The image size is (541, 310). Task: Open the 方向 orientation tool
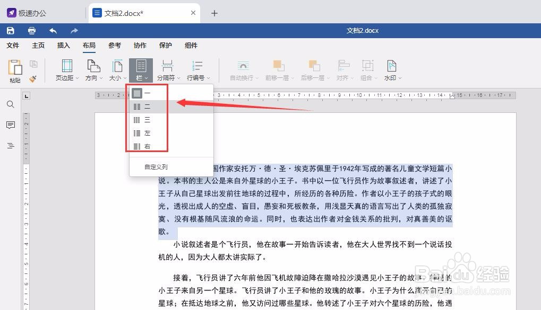click(93, 70)
